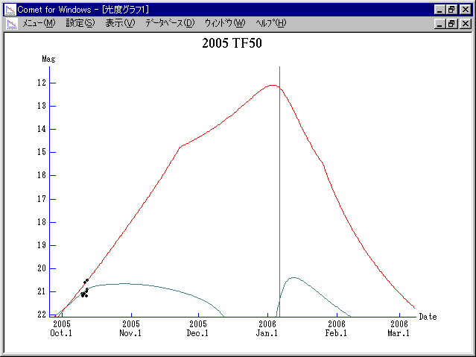Open the 設定(S) settings menu
The width and height of the screenshot is (476, 357).
coord(80,23)
